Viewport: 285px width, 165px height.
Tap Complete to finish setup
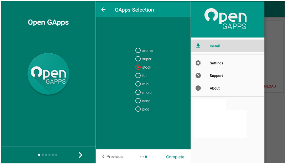pyautogui.click(x=175, y=157)
